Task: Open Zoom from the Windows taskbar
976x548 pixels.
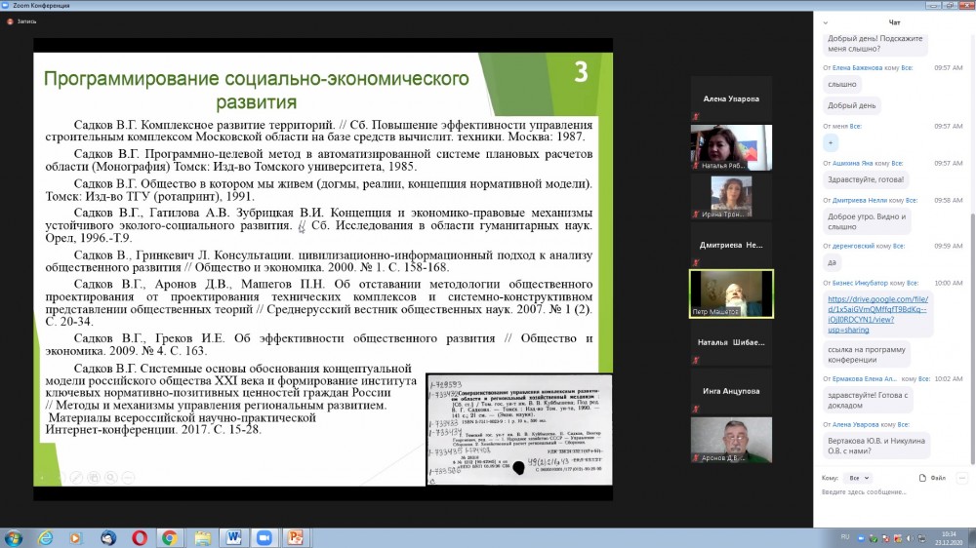Action: (264, 537)
